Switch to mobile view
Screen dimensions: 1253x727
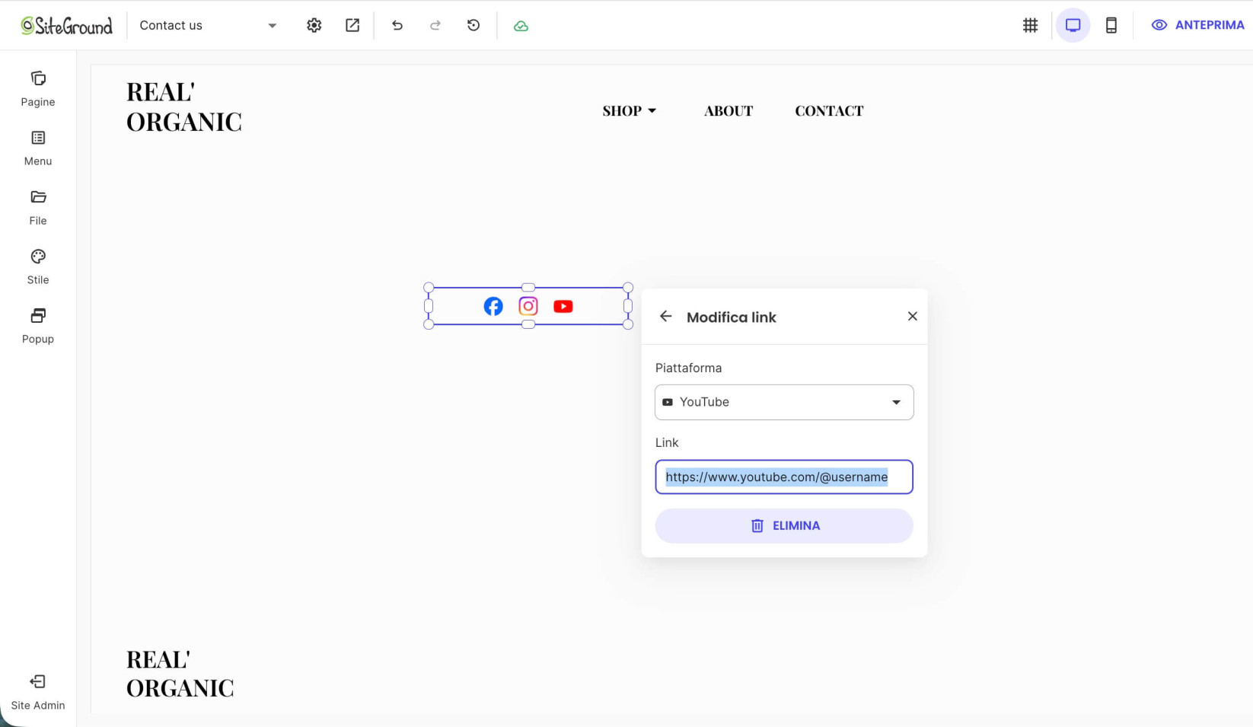point(1111,25)
